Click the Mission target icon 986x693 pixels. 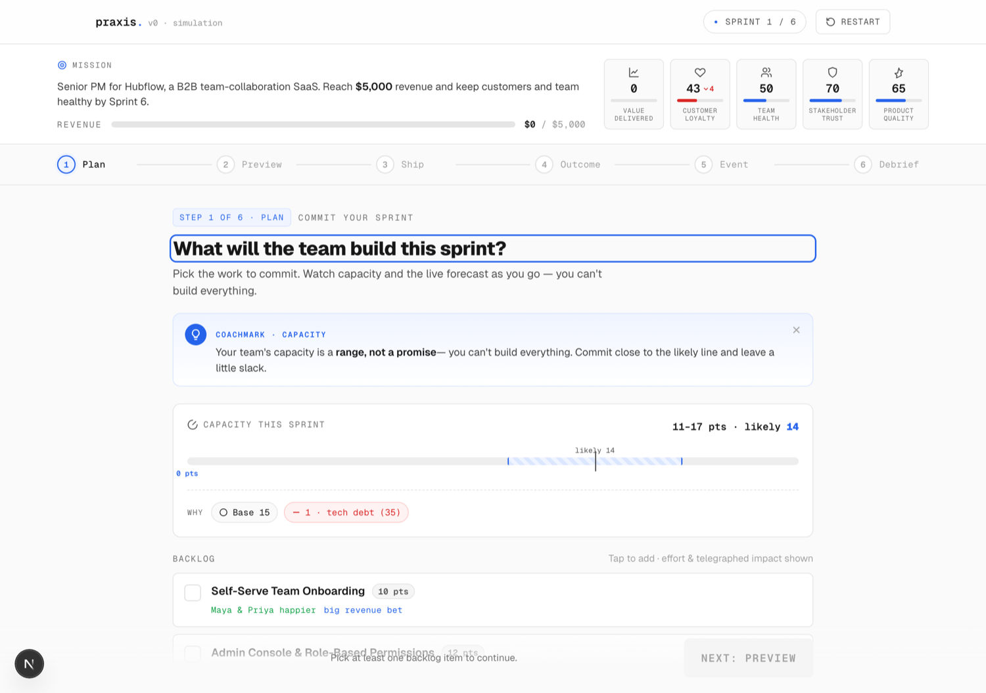[x=62, y=65]
